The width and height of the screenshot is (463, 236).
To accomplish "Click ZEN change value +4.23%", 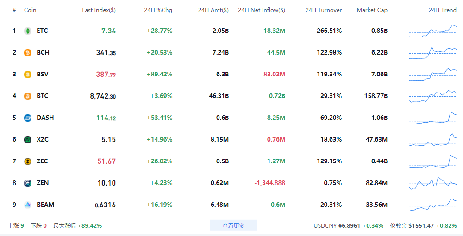I will click(161, 183).
